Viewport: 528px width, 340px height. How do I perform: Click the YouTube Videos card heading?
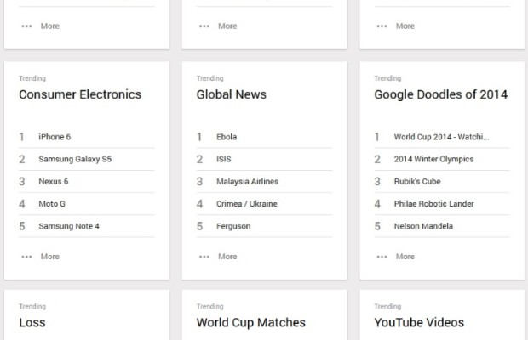click(419, 322)
